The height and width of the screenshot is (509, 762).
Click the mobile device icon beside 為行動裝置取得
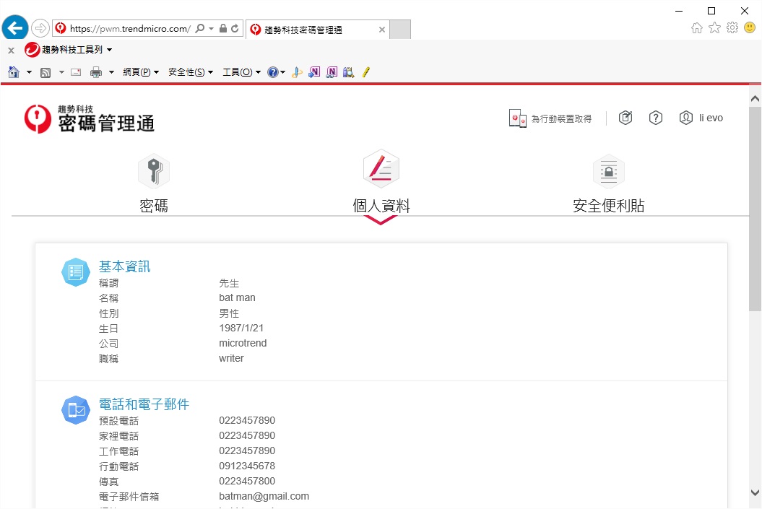click(x=518, y=118)
